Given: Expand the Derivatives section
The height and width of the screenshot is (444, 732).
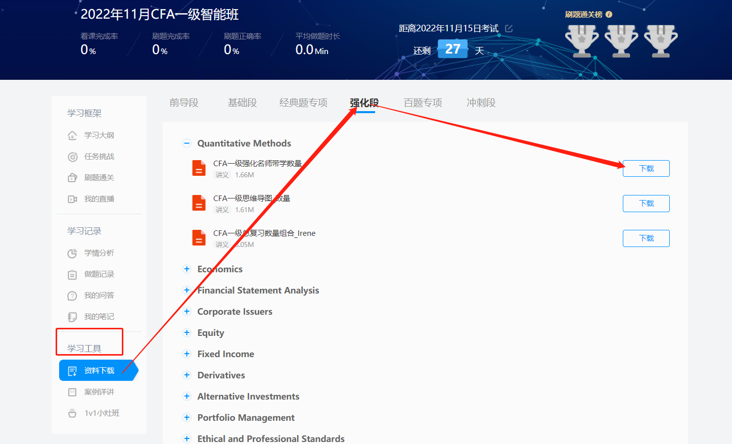Looking at the screenshot, I should (187, 375).
